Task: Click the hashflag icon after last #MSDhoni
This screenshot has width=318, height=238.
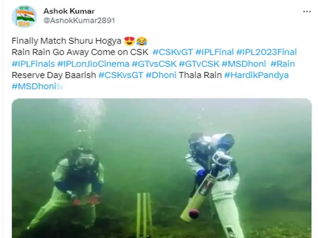Action: click(x=60, y=87)
